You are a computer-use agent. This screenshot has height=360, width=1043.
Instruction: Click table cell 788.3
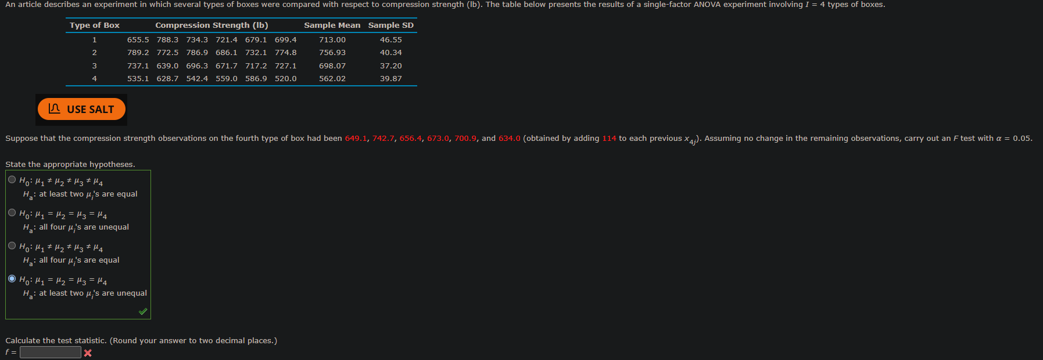167,40
